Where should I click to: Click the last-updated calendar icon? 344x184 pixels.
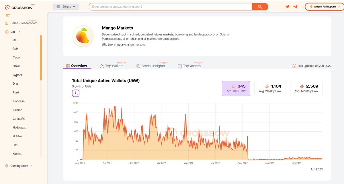click(x=294, y=66)
